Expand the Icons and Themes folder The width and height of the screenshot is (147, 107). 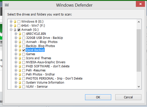click(16, 58)
